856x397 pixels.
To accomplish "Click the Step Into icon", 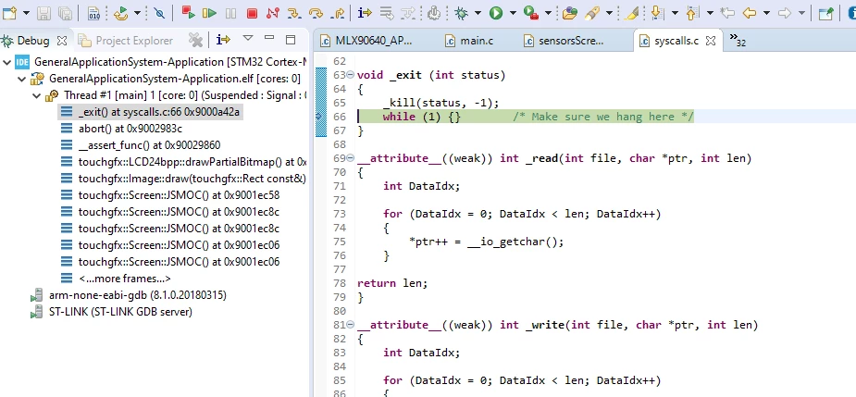I will click(293, 13).
